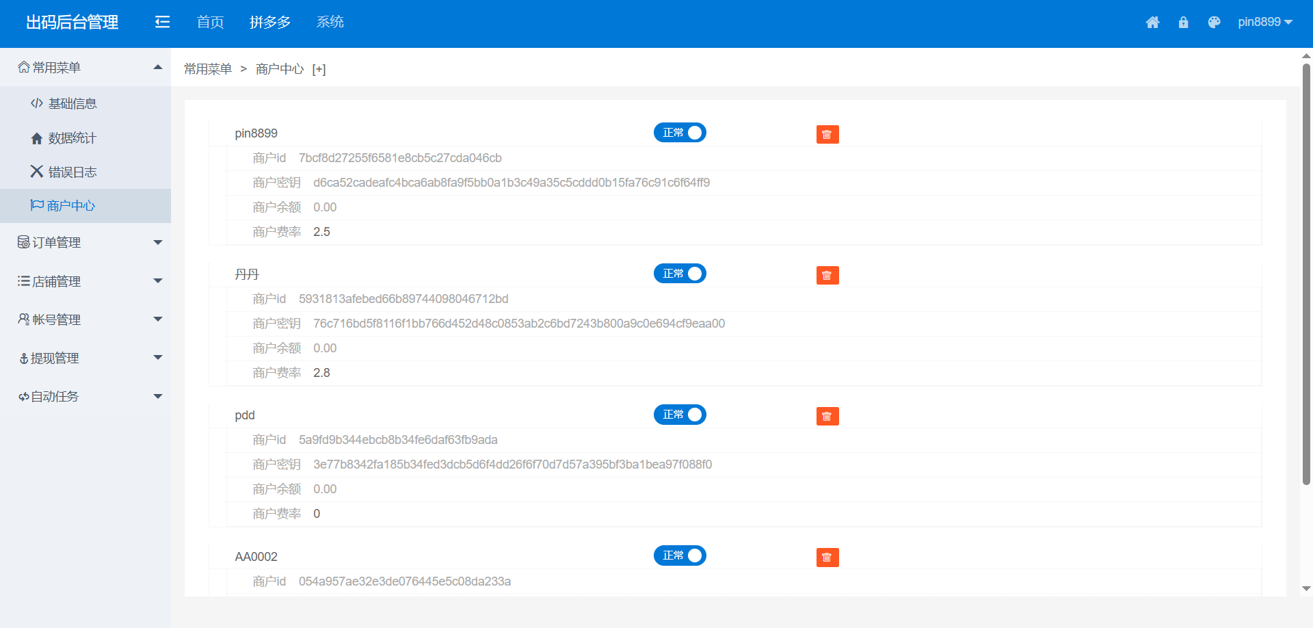Switch to the 拼多多 top tab
This screenshot has height=628, width=1313.
click(x=270, y=23)
